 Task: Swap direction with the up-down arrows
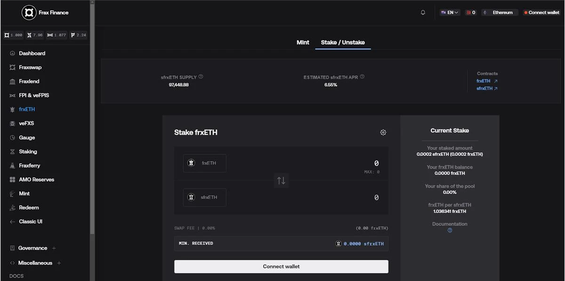[281, 181]
